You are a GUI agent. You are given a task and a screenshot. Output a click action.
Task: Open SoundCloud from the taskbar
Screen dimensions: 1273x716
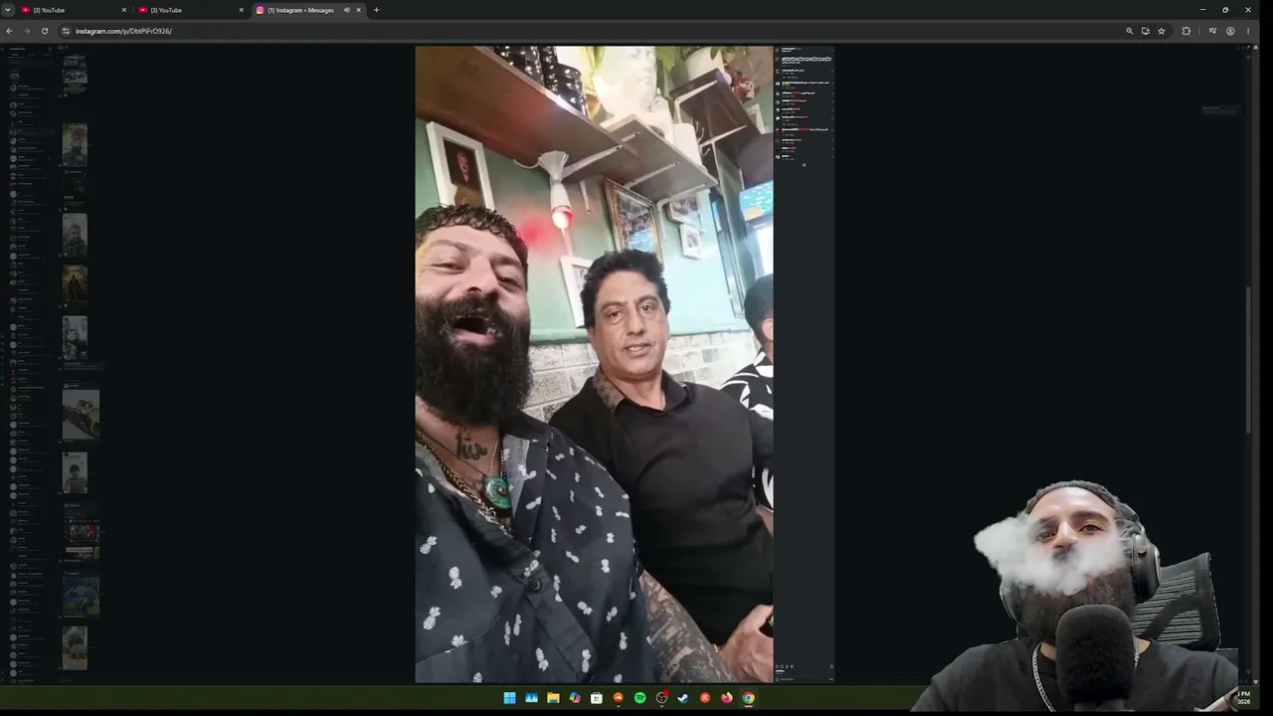coord(619,698)
